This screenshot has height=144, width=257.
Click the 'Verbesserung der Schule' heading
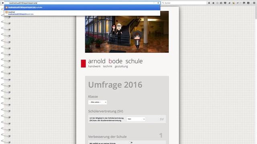pos(107,137)
